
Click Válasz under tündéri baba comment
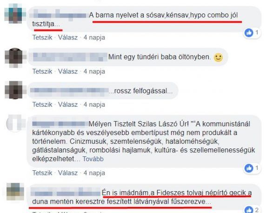pyautogui.click(x=68, y=71)
